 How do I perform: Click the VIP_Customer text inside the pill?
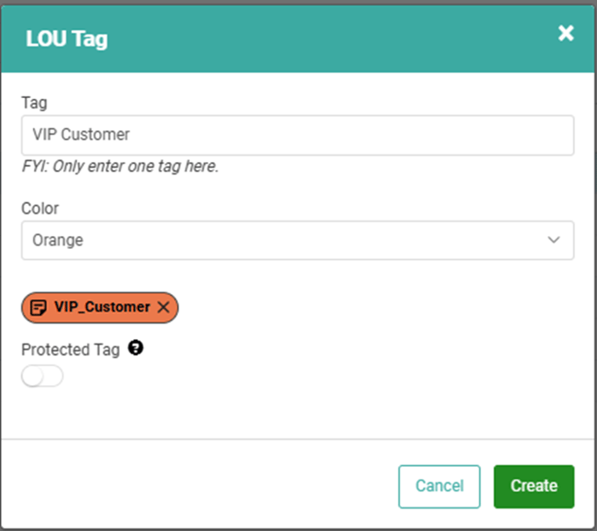click(x=102, y=307)
